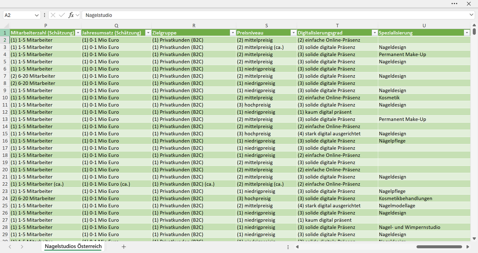Click the formula bar vertical dots handle
Screen dimensions: 478x253
tap(44, 15)
